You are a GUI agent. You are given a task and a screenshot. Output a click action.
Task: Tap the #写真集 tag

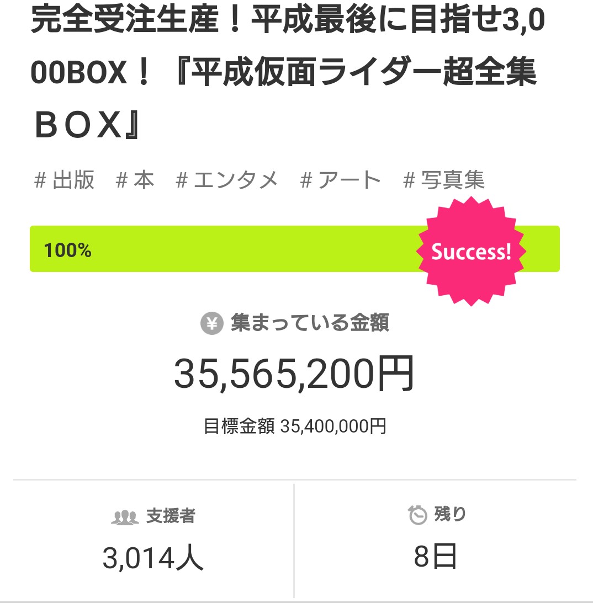[x=444, y=180]
